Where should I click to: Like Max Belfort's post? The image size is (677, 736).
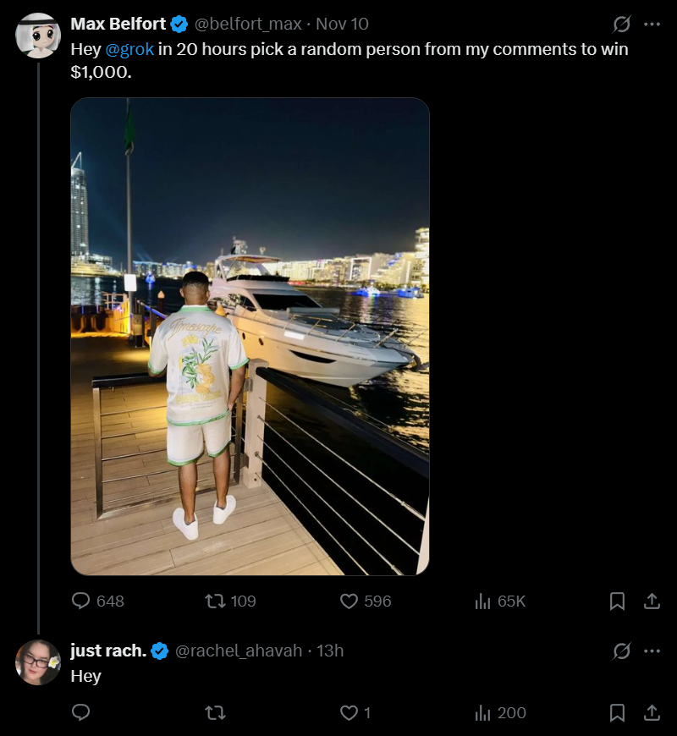(x=349, y=601)
